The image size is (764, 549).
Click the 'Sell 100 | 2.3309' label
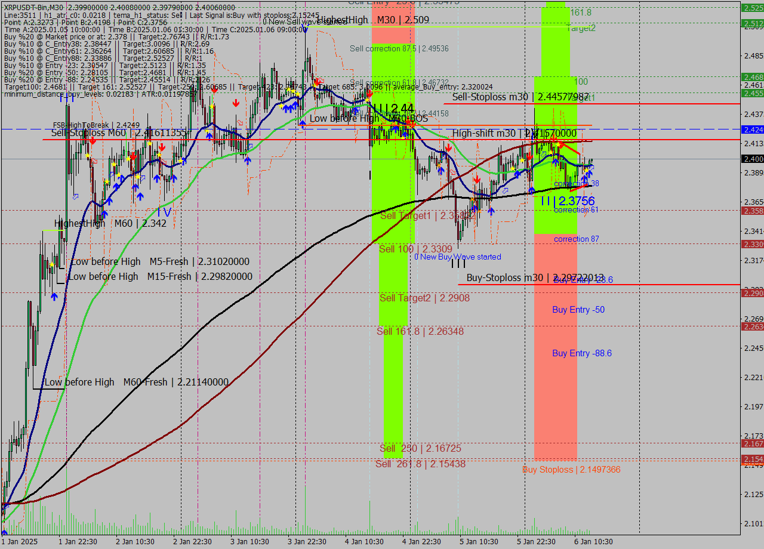click(x=415, y=249)
